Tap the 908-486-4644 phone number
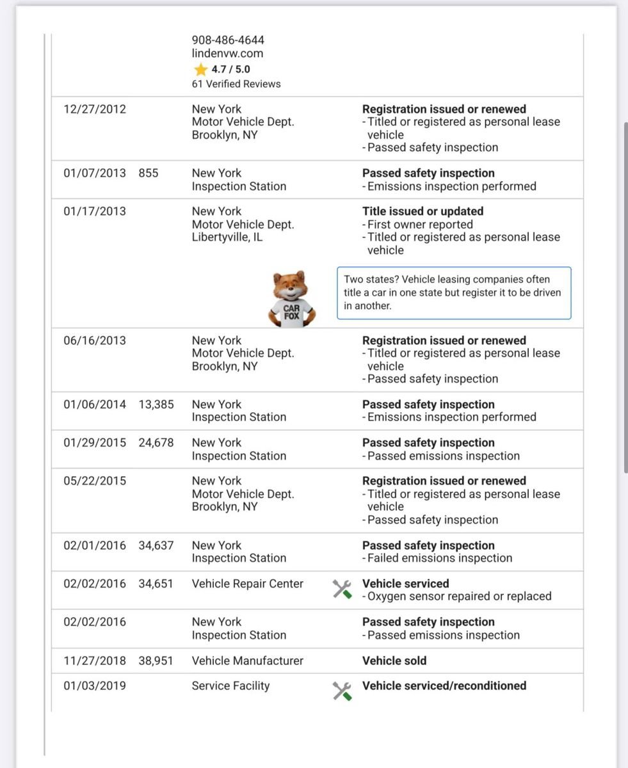Screen dimensions: 628x768 tap(228, 40)
